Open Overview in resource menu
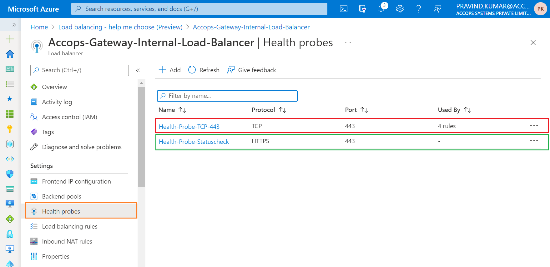This screenshot has height=267, width=550. pyautogui.click(x=54, y=87)
